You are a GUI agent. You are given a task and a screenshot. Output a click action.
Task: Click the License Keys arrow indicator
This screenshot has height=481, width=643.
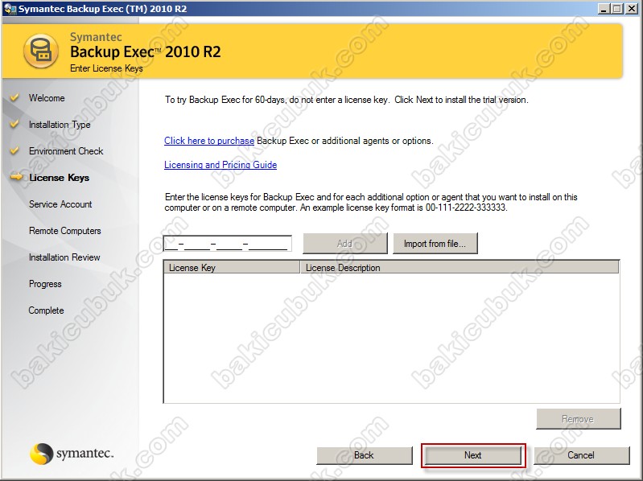(16, 177)
